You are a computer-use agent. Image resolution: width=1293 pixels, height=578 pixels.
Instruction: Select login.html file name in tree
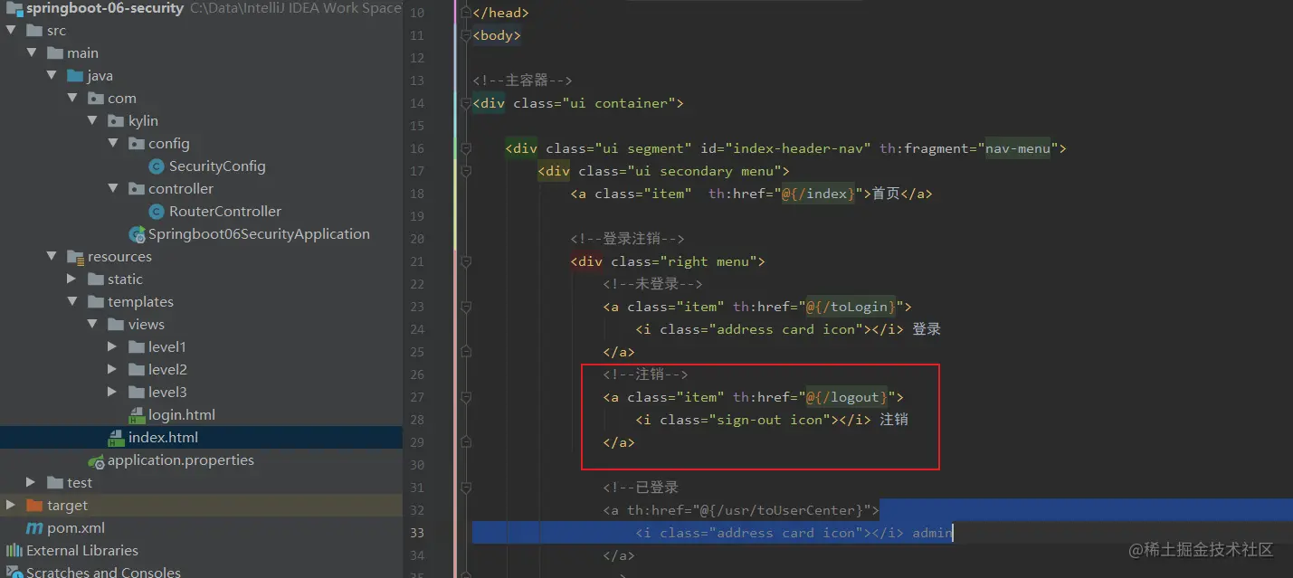(x=182, y=415)
